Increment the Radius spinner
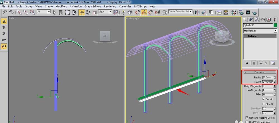 274,77
